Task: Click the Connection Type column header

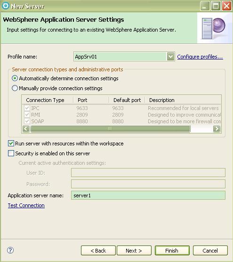Action: point(48,100)
